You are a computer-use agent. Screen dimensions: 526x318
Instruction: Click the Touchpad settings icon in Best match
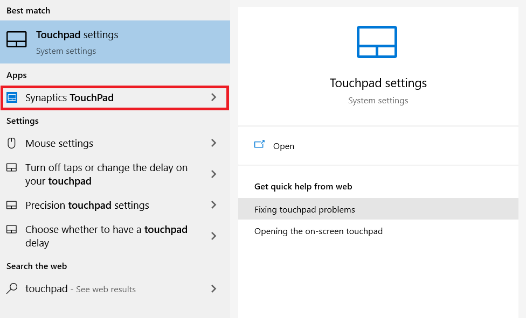[x=17, y=39]
